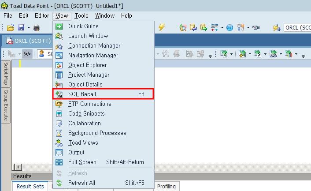Click the FTP Connections icon
Viewport: 311px width, 191px height.
[x=59, y=104]
